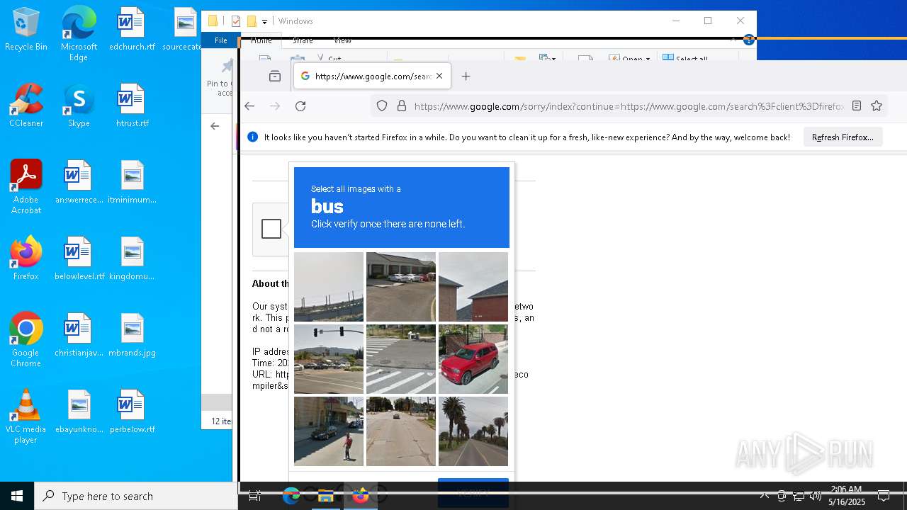Open Windows Start menu
The image size is (907, 510).
17,496
